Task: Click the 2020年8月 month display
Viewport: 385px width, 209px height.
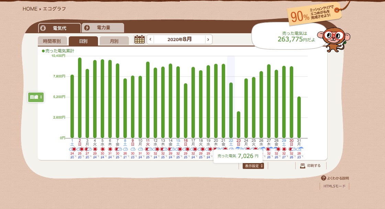Action: point(179,39)
